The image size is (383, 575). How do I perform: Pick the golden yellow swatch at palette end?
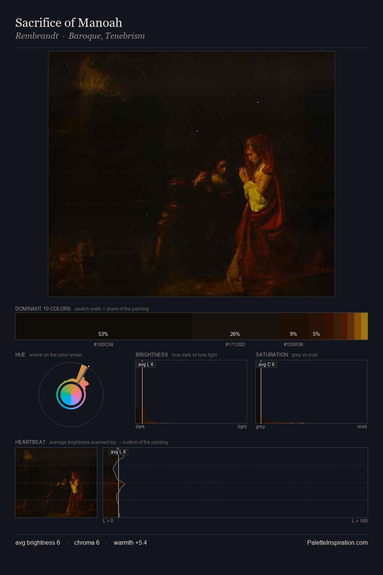365,326
